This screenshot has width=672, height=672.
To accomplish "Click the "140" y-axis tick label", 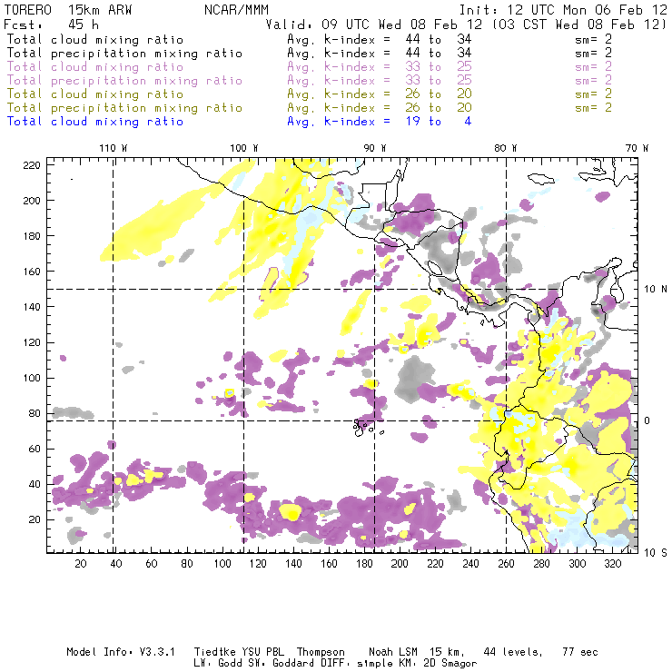I will (31, 307).
